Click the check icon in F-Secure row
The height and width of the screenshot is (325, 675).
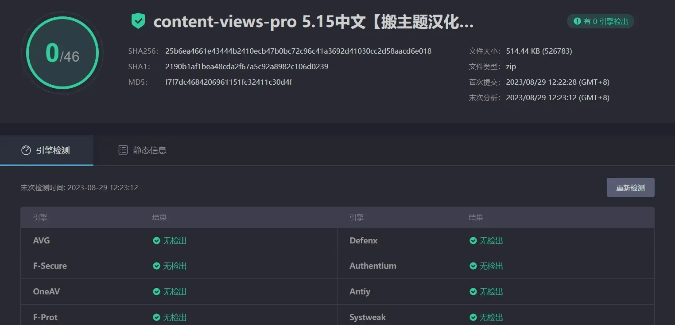(x=156, y=266)
